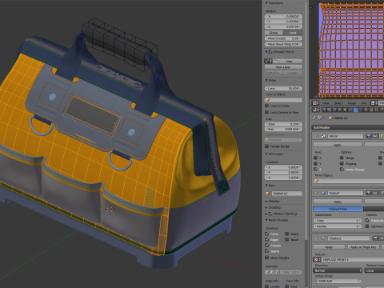The image size is (384, 288).
Task: Open the UV editor Select menu
Action: 338,103
